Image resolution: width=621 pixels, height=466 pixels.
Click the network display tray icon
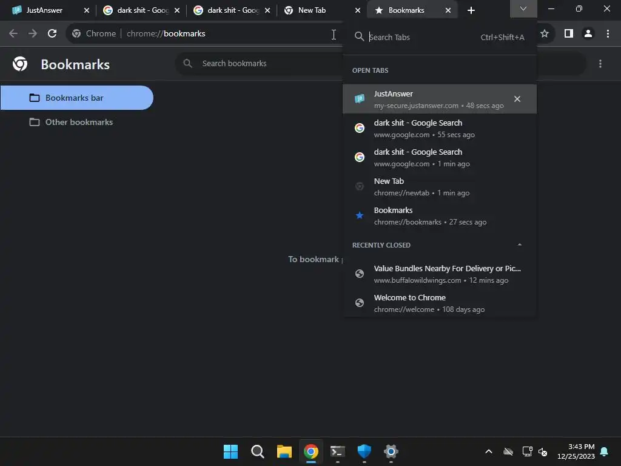[x=527, y=451]
